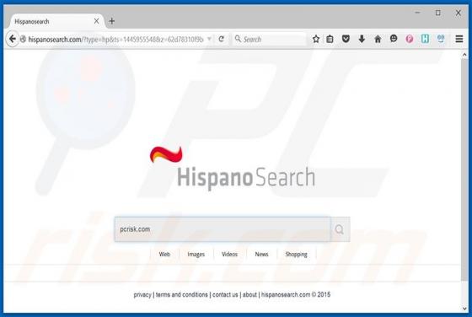Show bookmarks list clipboard icon

point(330,39)
